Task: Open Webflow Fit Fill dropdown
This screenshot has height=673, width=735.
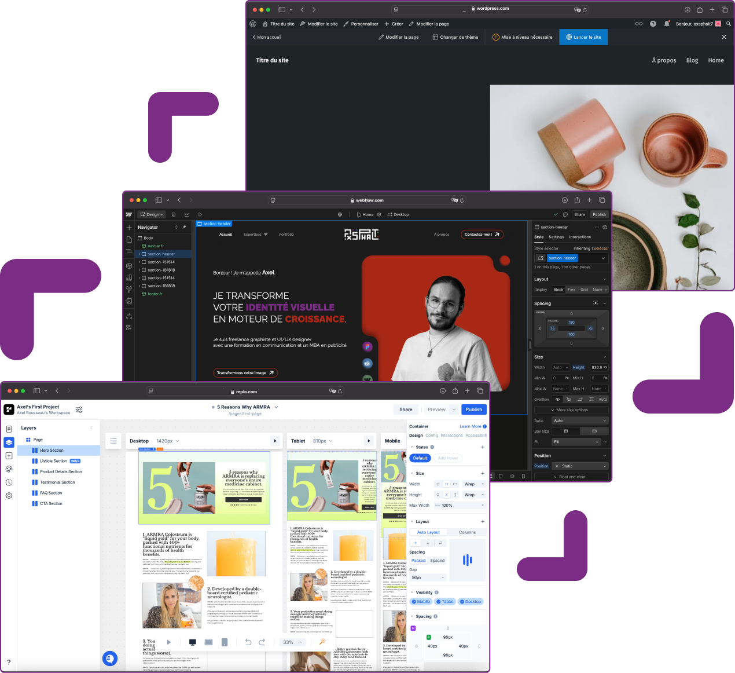Action: coord(576,442)
